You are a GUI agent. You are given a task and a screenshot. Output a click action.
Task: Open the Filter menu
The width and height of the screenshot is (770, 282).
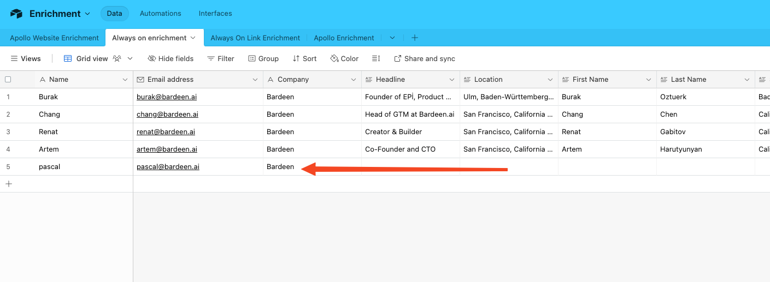coord(220,58)
